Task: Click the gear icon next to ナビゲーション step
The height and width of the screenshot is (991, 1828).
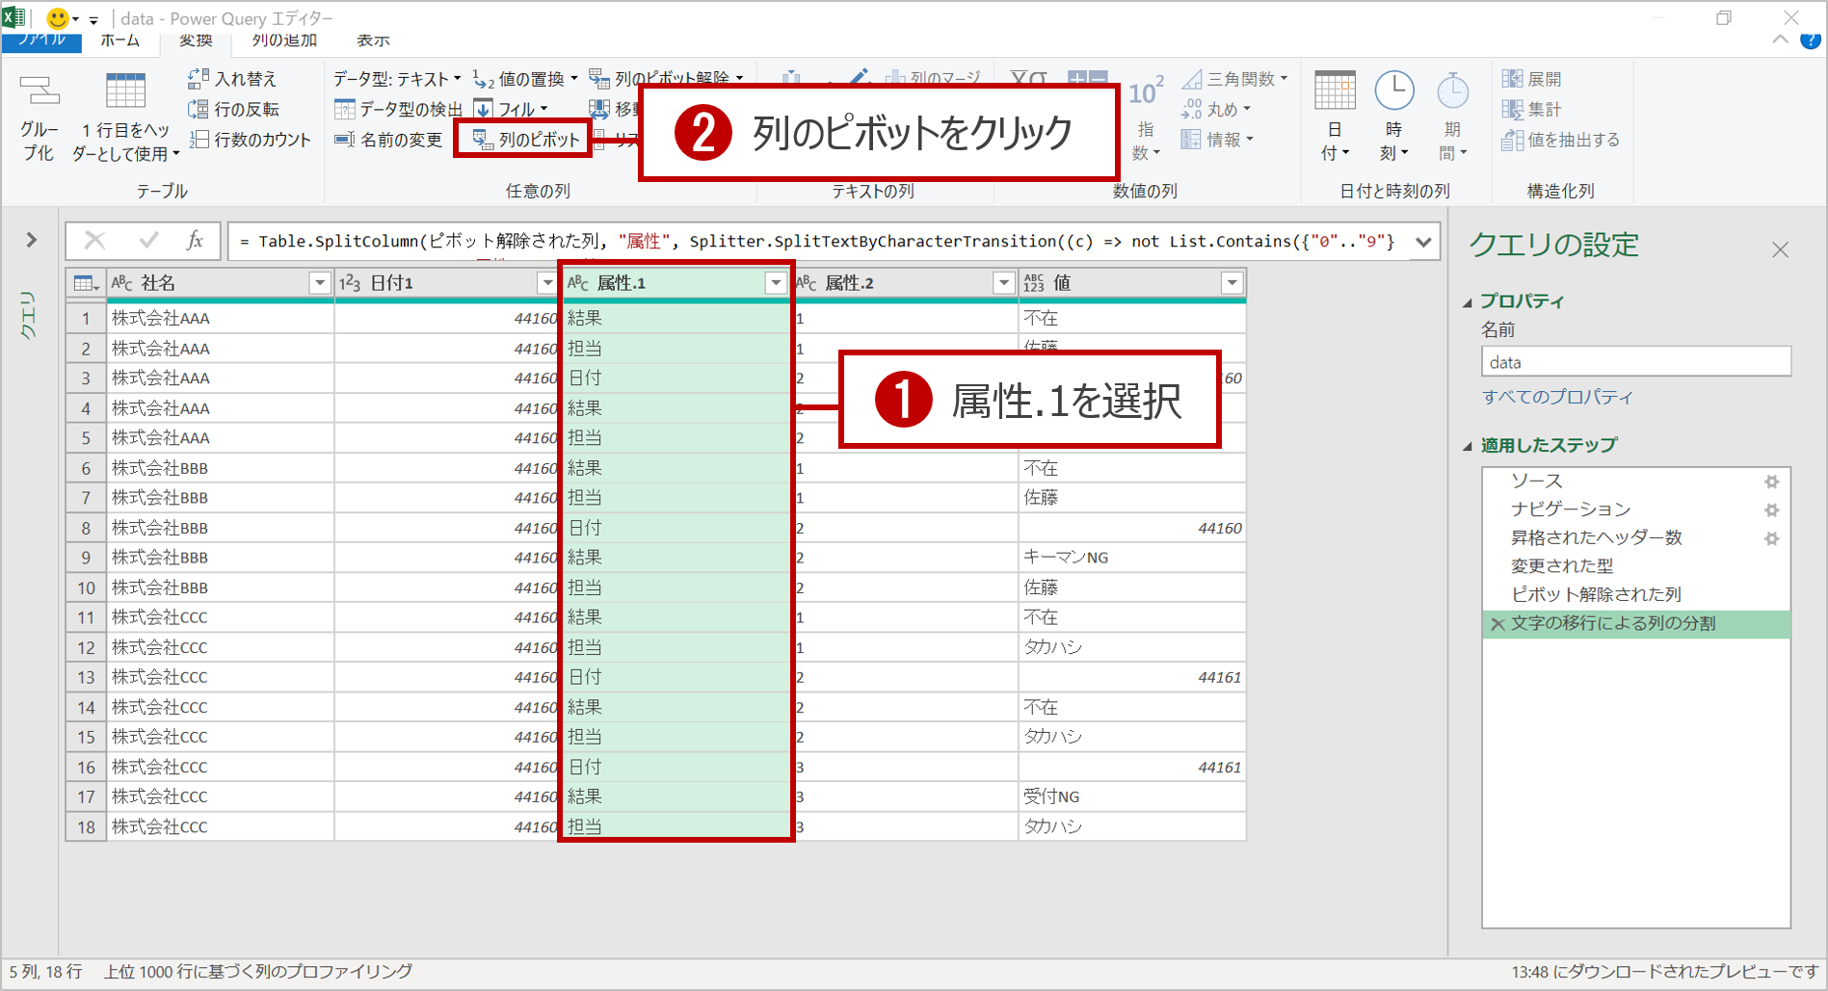Action: 1773,509
